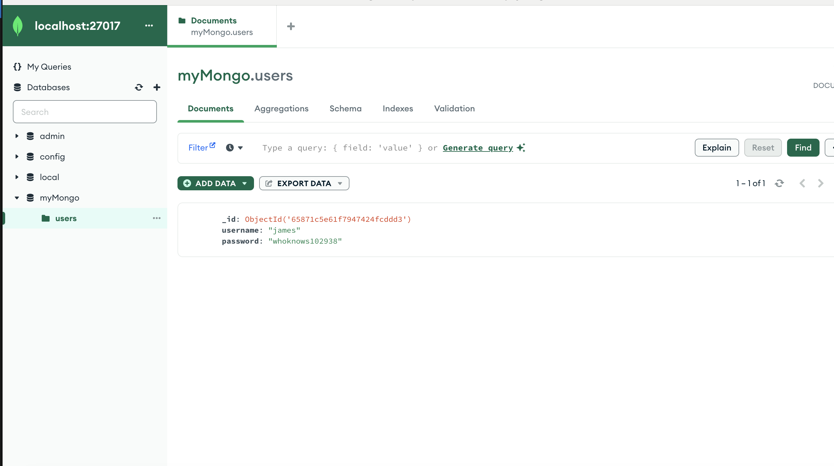Collapse the myMongo database
The height and width of the screenshot is (466, 834).
pyautogui.click(x=17, y=198)
